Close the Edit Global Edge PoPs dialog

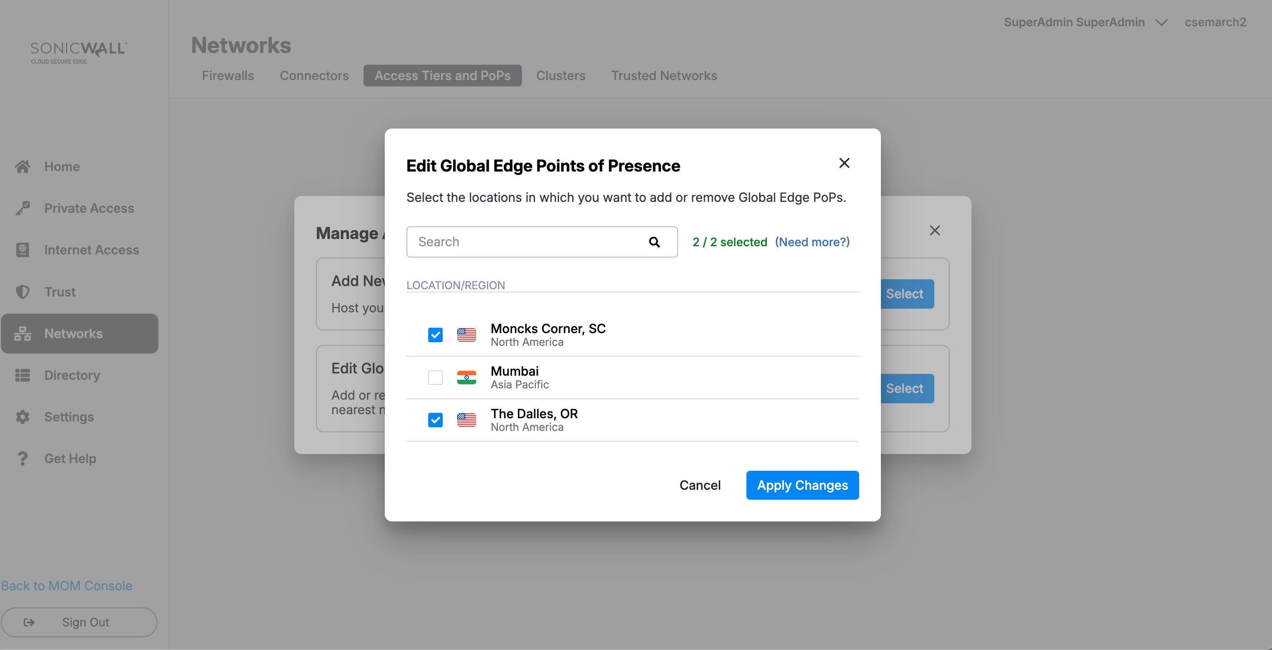click(x=844, y=163)
